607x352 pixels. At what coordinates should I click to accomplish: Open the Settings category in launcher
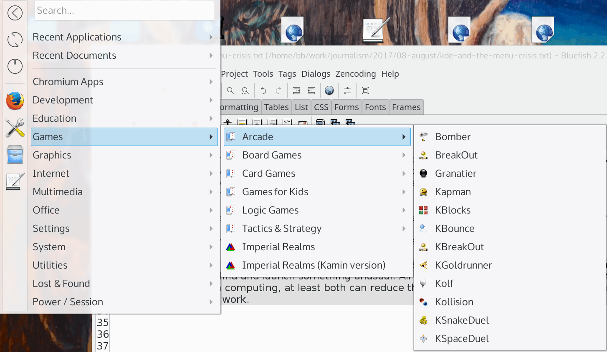point(124,229)
